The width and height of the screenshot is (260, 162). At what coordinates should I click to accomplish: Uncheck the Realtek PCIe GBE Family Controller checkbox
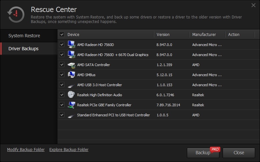click(x=62, y=105)
